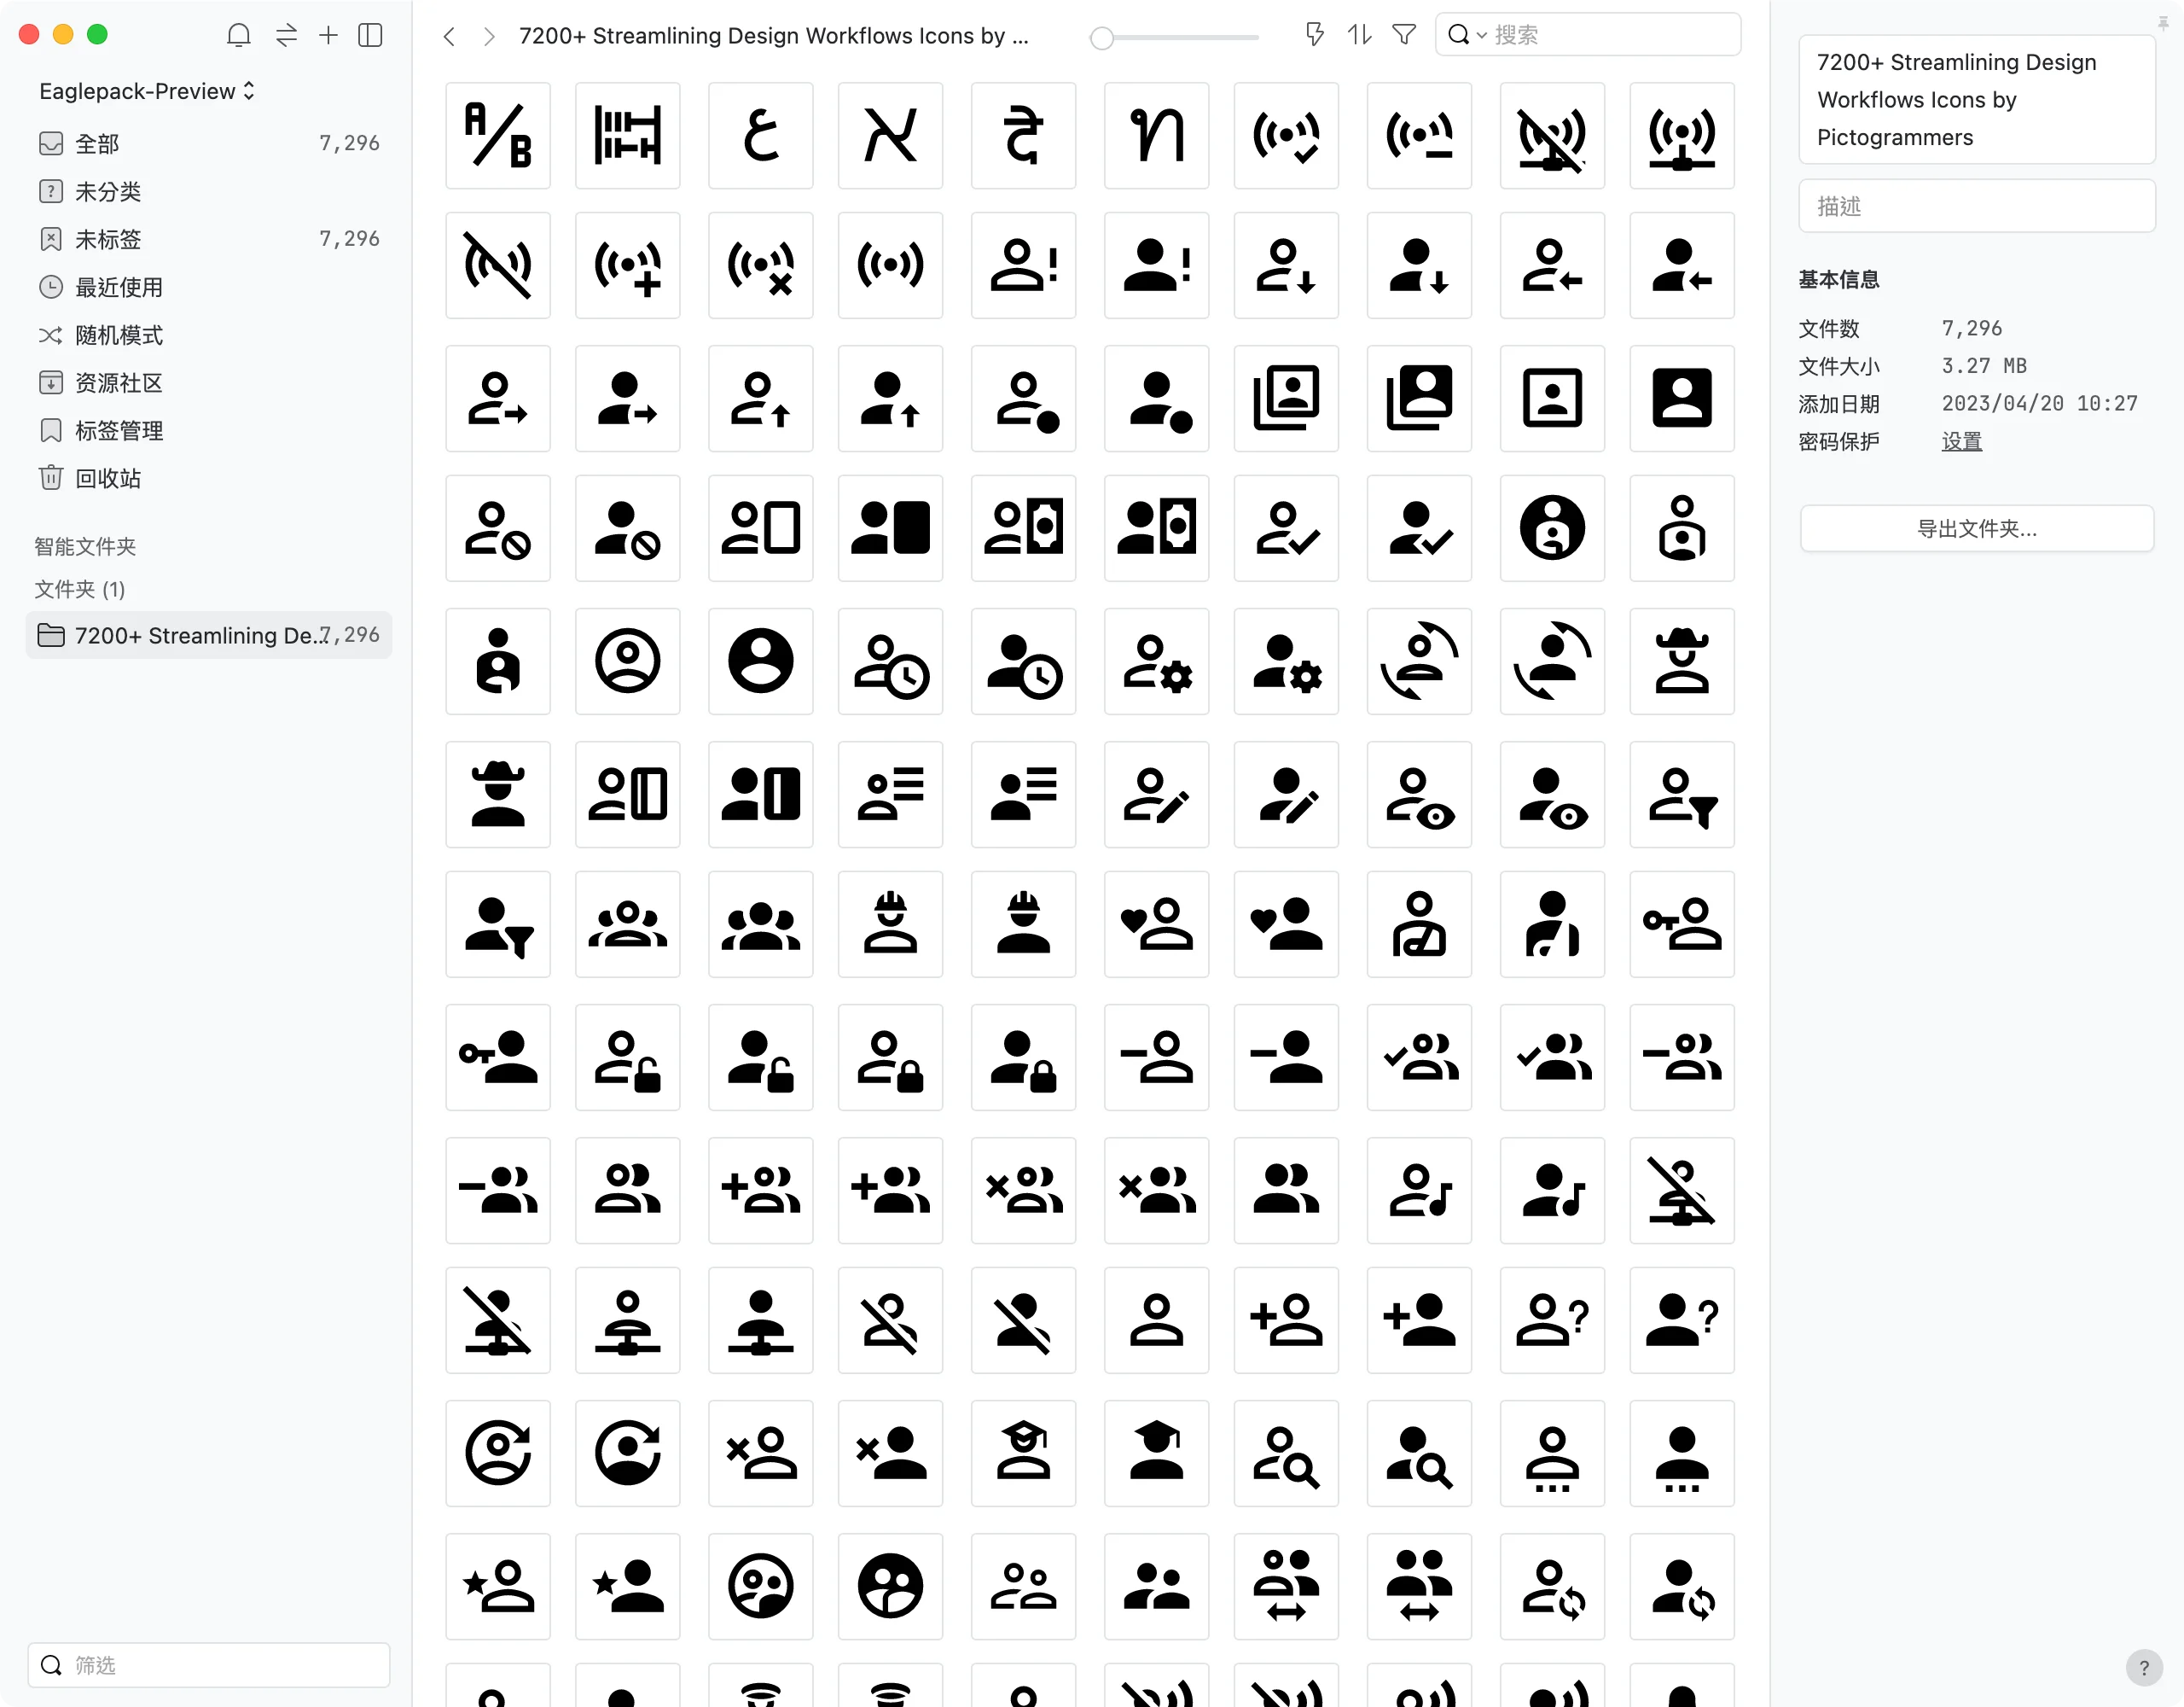
Task: Select the outline account circle icon
Action: pos(628,661)
